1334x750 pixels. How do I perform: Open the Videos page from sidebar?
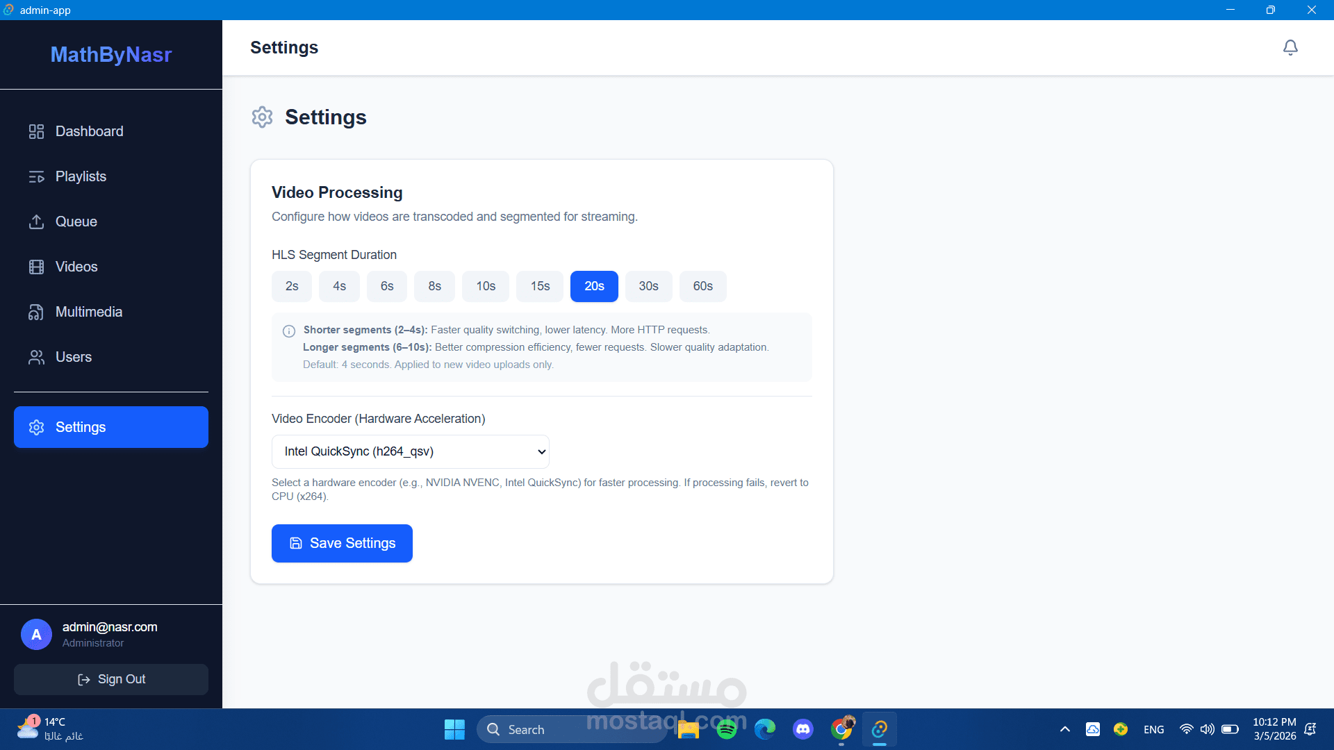pos(76,267)
